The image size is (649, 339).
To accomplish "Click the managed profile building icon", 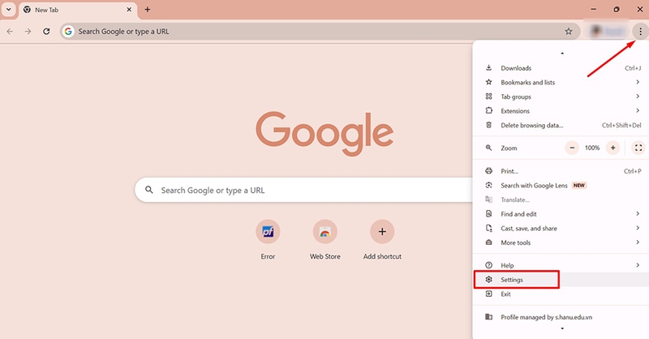I will [x=489, y=316].
